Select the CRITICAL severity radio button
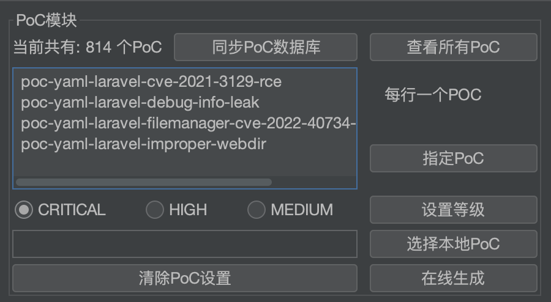This screenshot has width=551, height=302. point(24,210)
